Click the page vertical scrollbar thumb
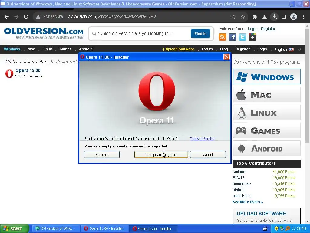The height and width of the screenshot is (233, 310). click(307, 85)
